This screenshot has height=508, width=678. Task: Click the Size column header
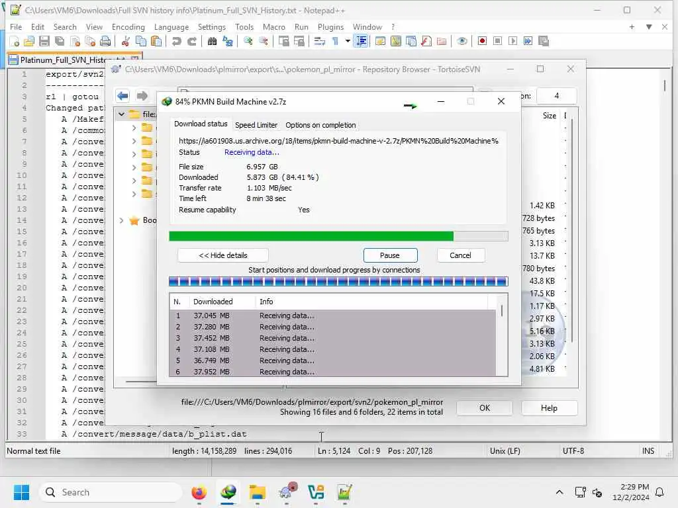549,116
